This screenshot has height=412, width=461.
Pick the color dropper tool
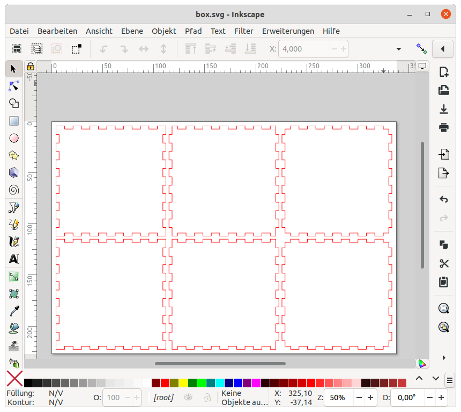[14, 310]
